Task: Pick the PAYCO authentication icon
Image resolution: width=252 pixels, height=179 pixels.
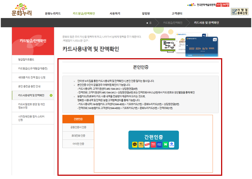Action: pyautogui.click(x=147, y=145)
